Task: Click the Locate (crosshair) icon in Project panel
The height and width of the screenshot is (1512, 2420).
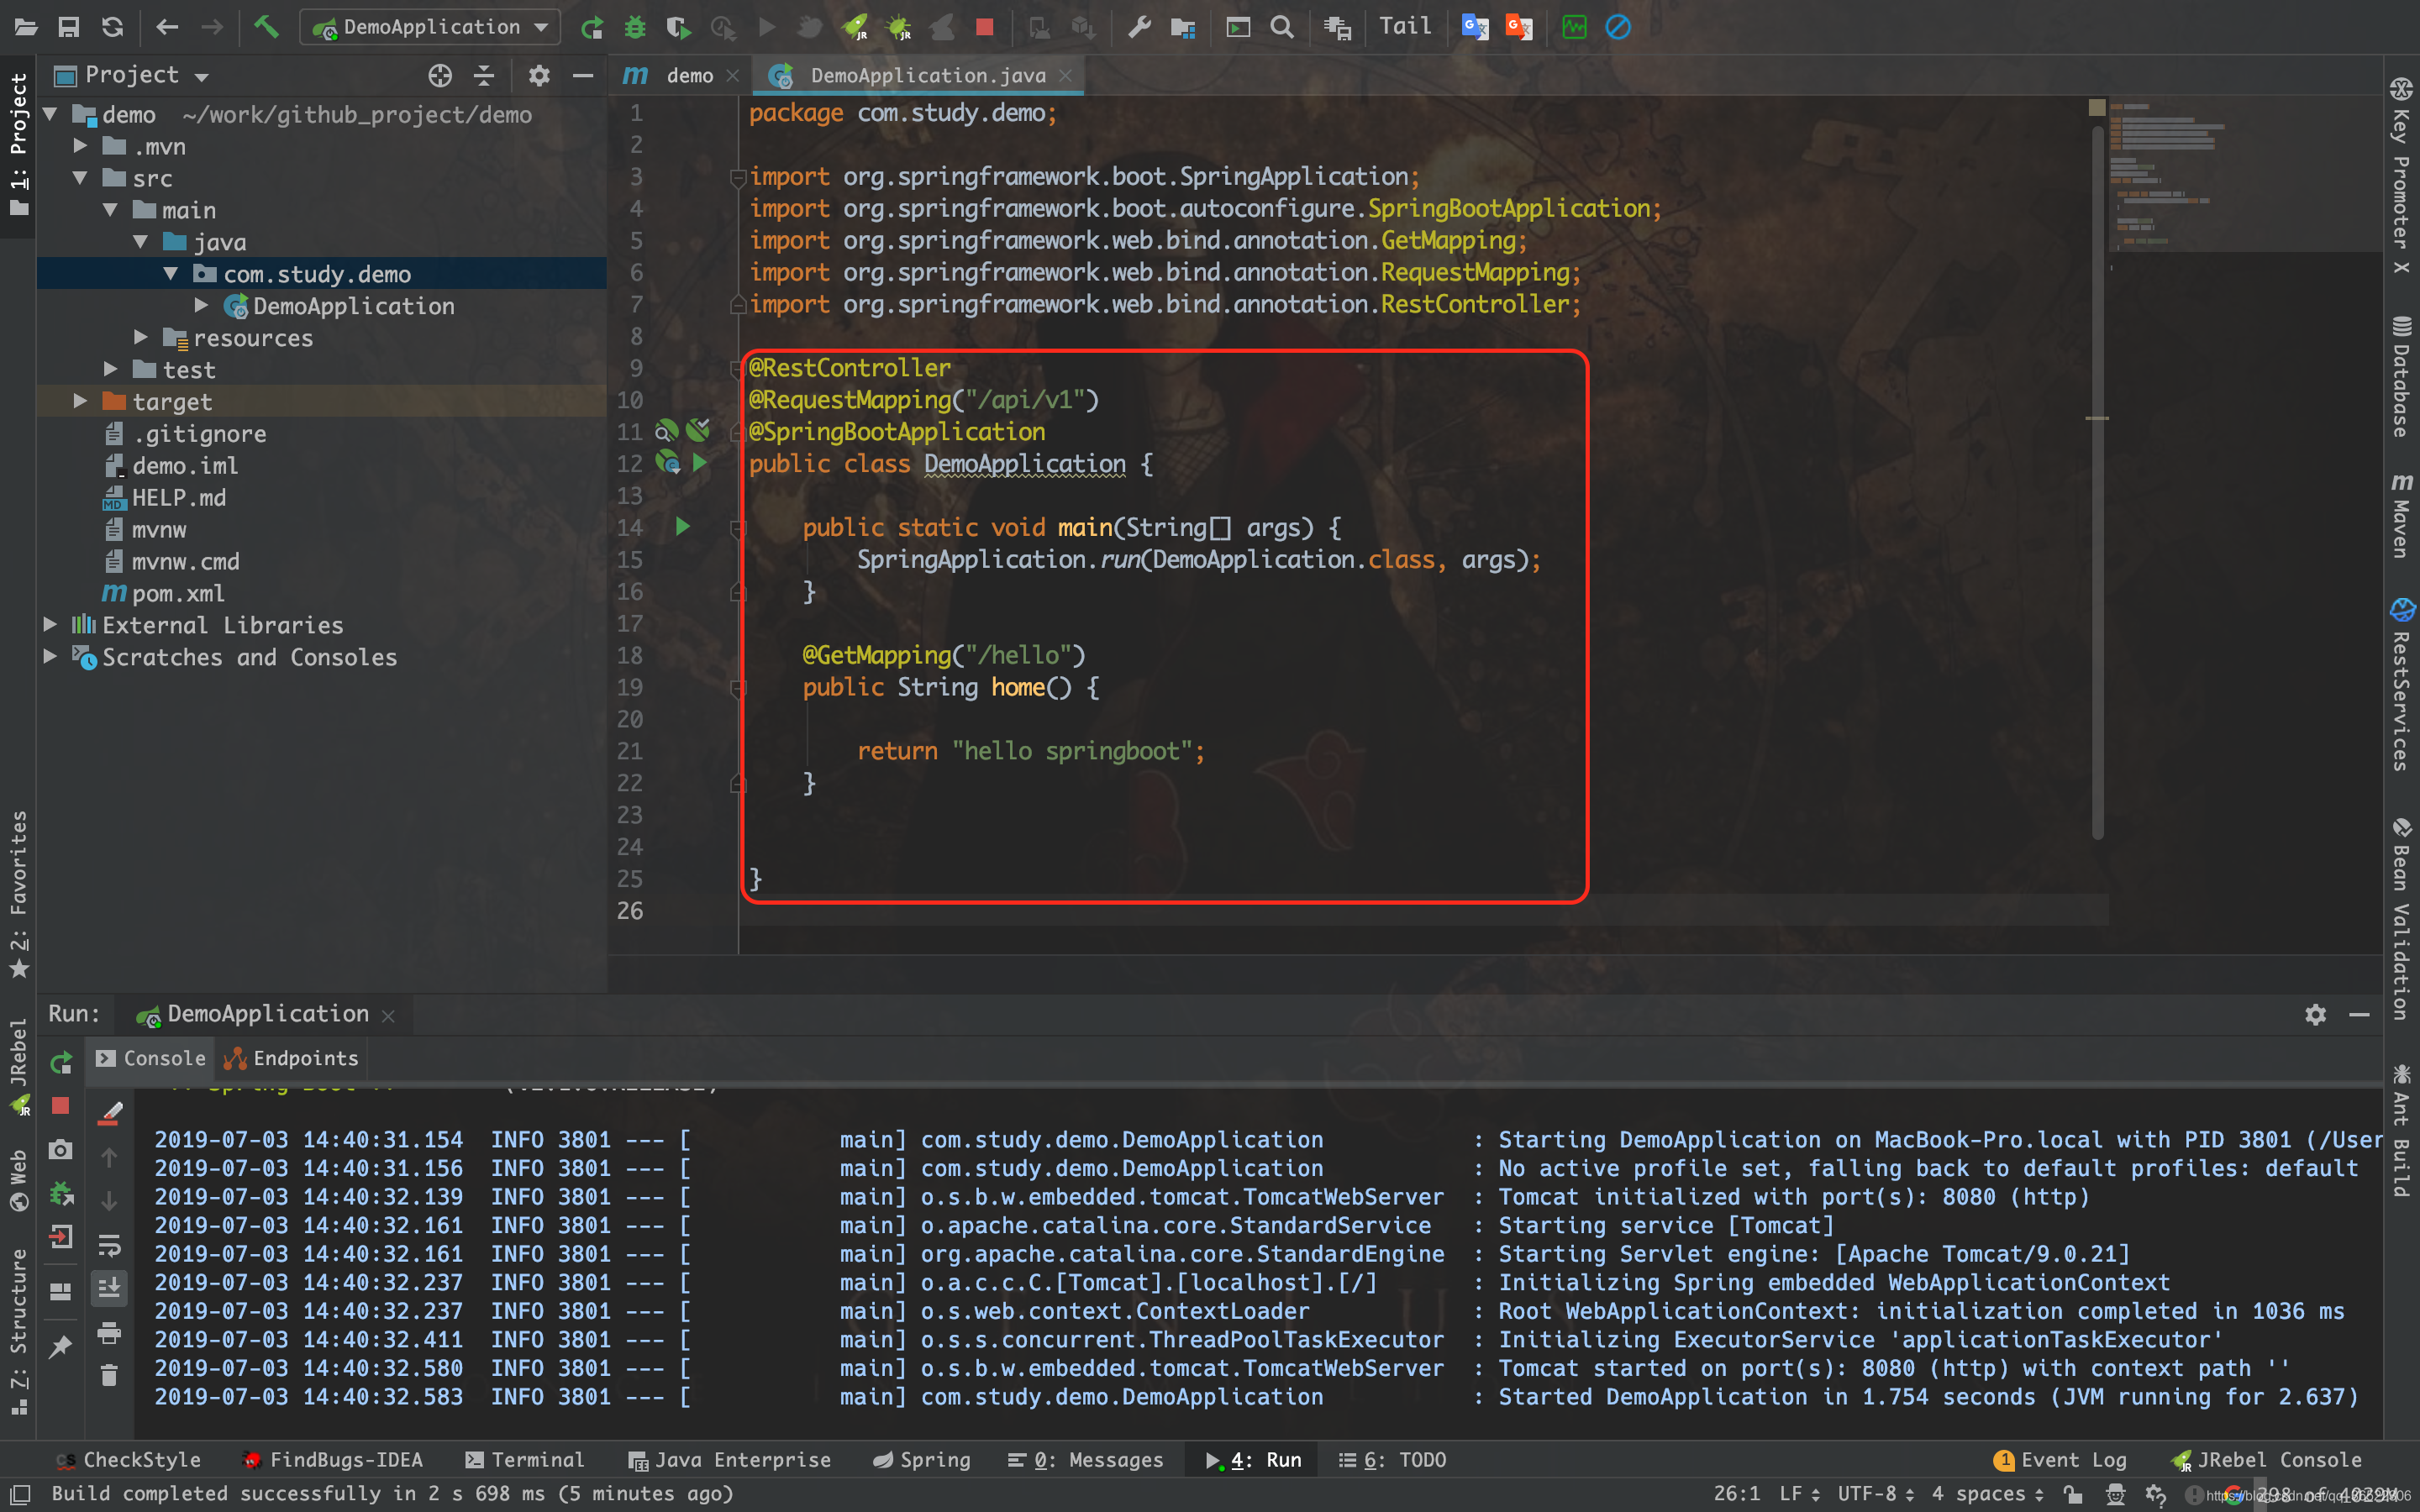Action: click(440, 76)
